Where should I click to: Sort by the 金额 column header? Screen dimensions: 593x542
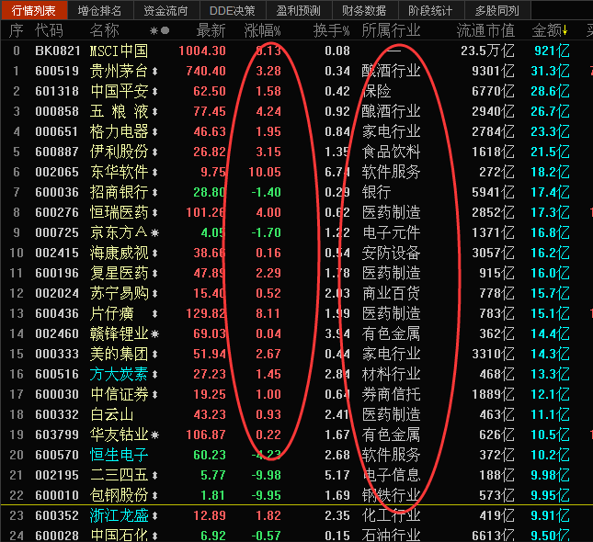(546, 30)
